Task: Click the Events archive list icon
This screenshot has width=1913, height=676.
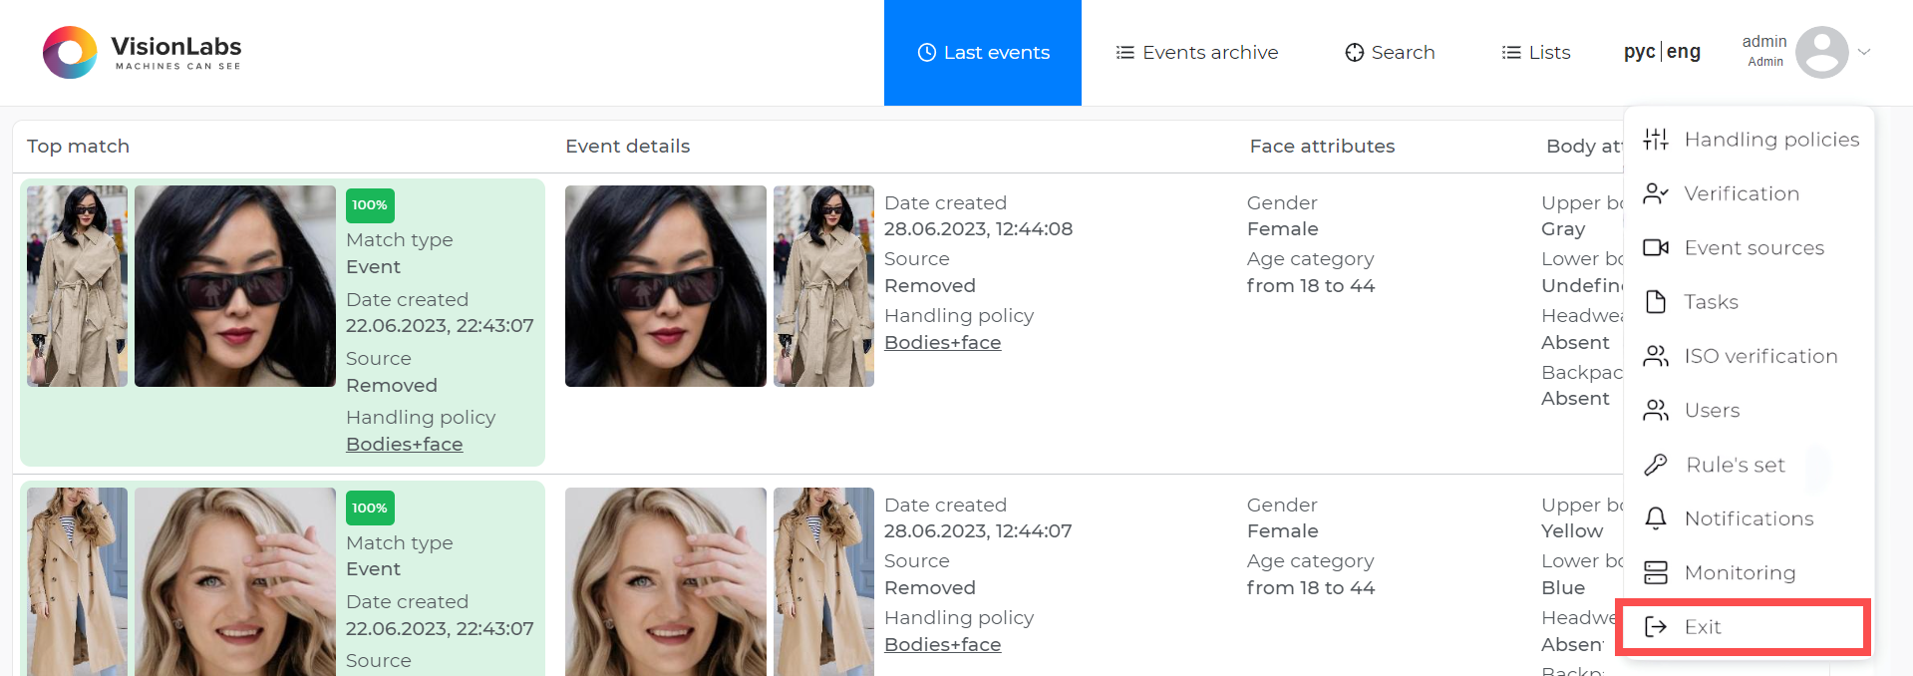Action: point(1124,53)
